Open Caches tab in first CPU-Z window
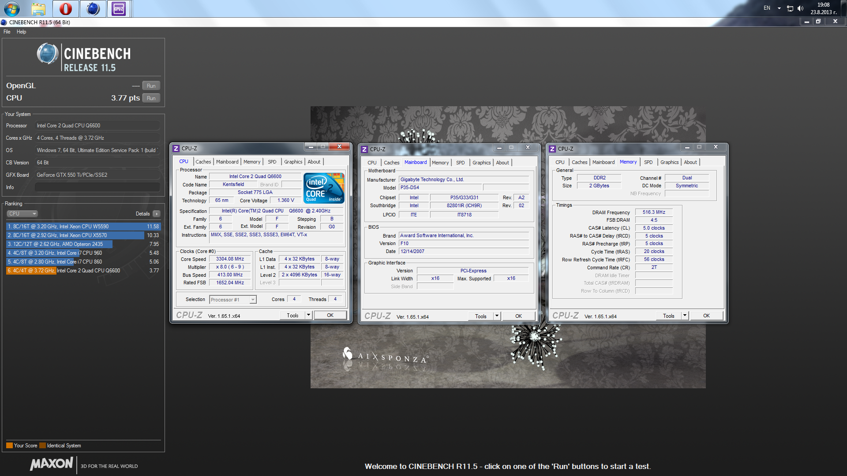 pos(203,162)
